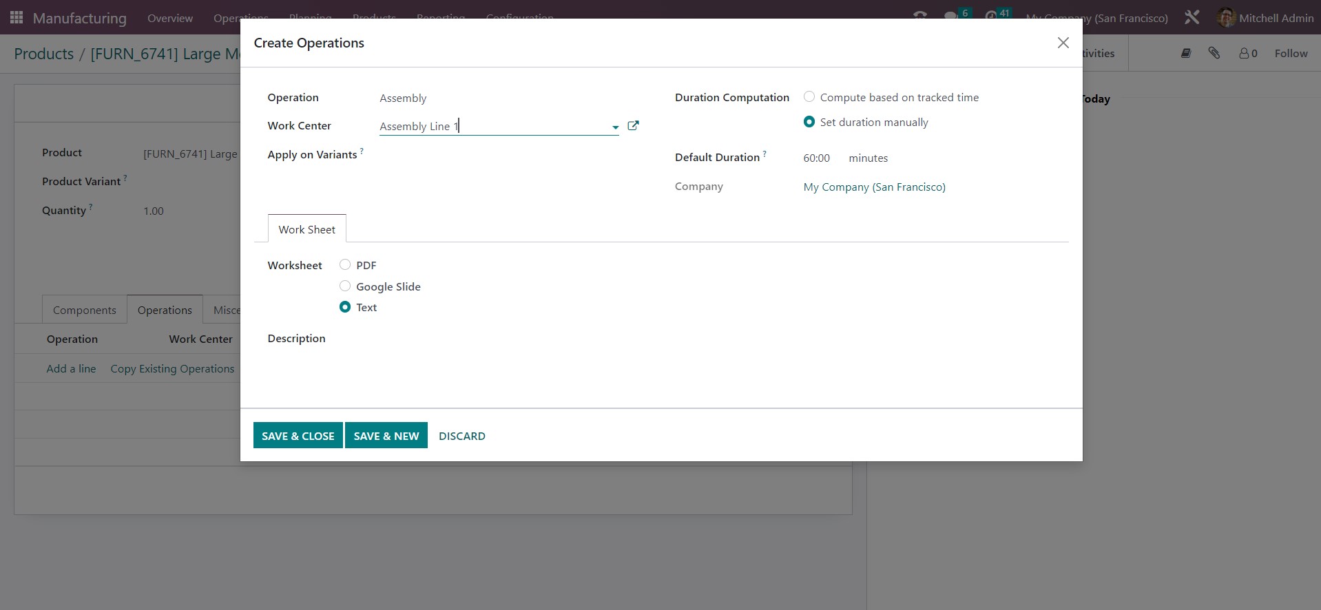Image resolution: width=1321 pixels, height=610 pixels.
Task: Open the Odoo apps grid menu
Action: point(17,18)
